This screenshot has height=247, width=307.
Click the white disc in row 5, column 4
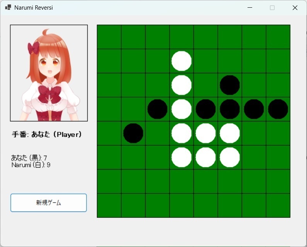click(181, 133)
